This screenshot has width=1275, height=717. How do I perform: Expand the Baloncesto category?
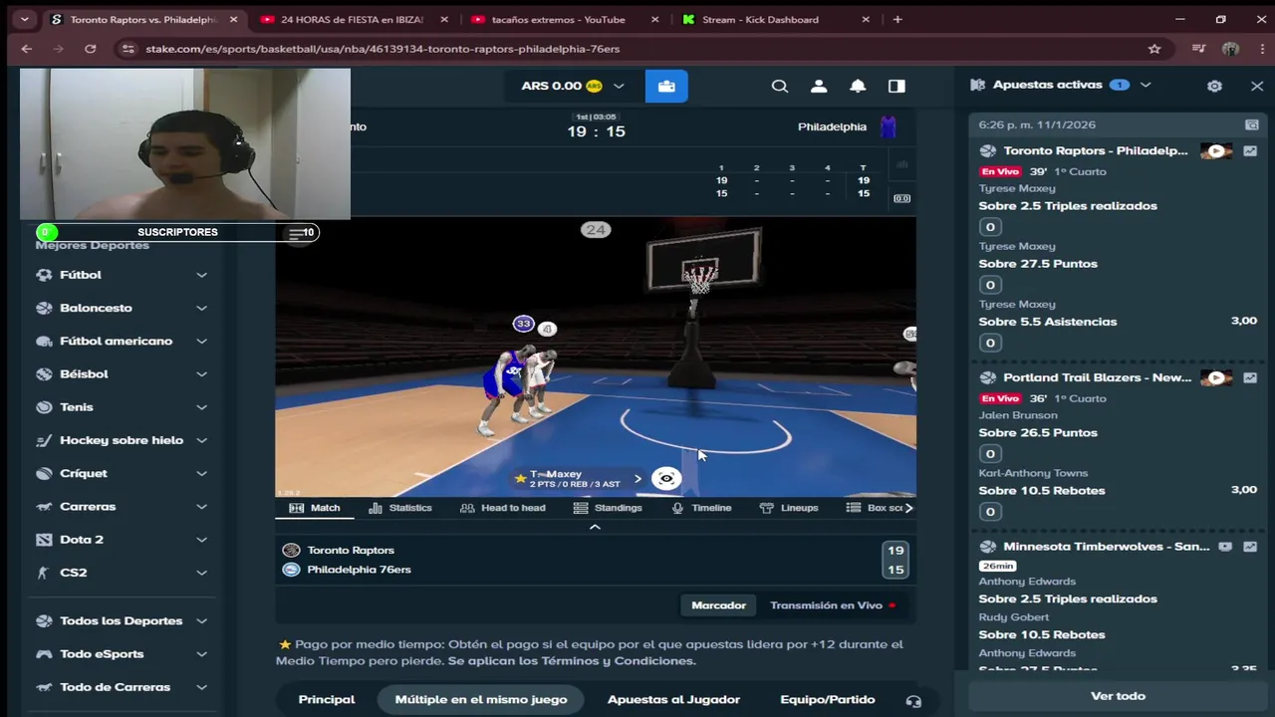[201, 308]
